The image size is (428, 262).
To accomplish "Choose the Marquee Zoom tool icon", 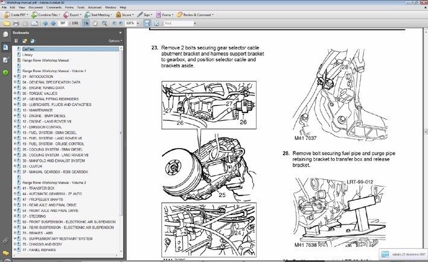I will tap(104, 24).
